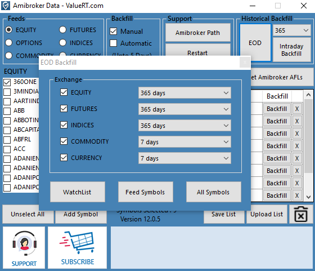Screen dimensions: 315x271
Task: Uncheck EQUITY in Exchange group
Action: click(64, 92)
